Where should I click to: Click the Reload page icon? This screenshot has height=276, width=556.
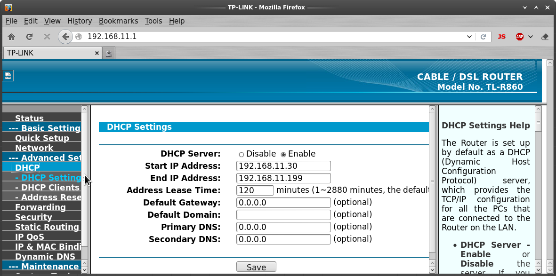point(29,37)
